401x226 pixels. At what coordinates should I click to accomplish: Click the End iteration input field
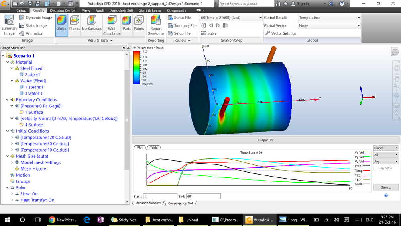click(x=203, y=196)
